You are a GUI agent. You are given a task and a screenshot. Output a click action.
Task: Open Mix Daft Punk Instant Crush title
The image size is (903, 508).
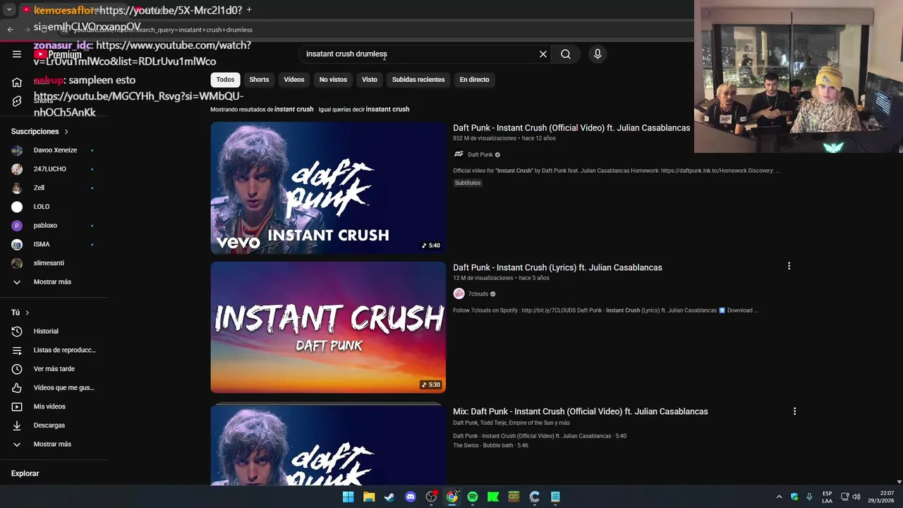tap(580, 411)
